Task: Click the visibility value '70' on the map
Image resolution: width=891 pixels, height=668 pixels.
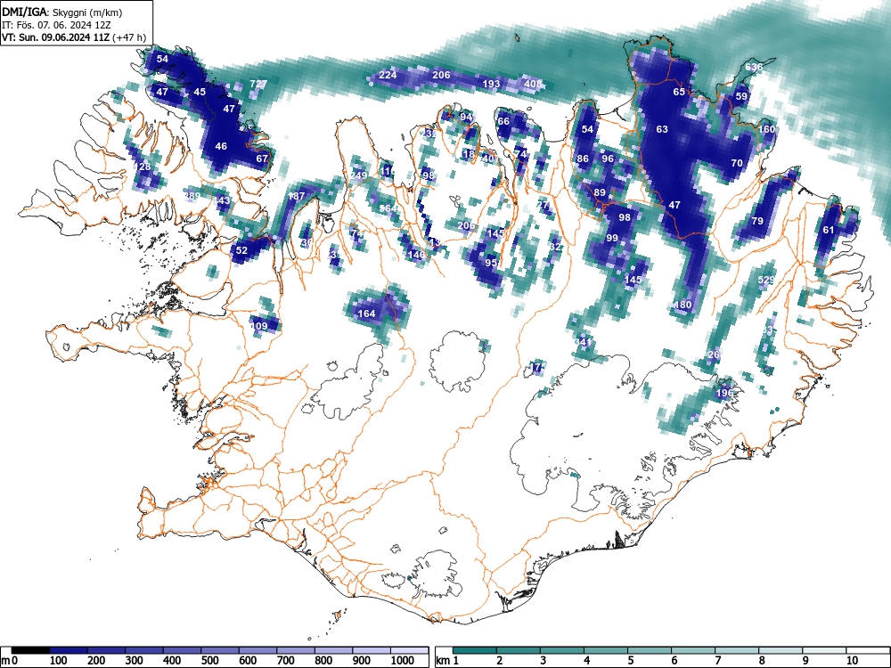Action: (x=737, y=163)
